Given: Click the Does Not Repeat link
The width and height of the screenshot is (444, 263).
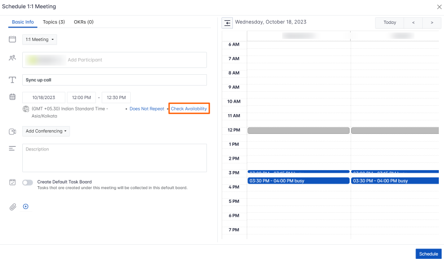Looking at the screenshot, I should (147, 109).
